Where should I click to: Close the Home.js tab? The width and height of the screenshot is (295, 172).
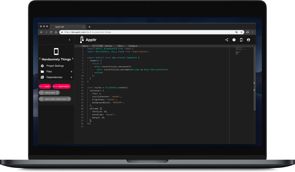pyautogui.click(x=113, y=46)
